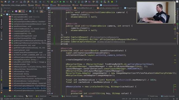Open the Android monitor tool window
The image size is (179, 100).
click(41, 96)
